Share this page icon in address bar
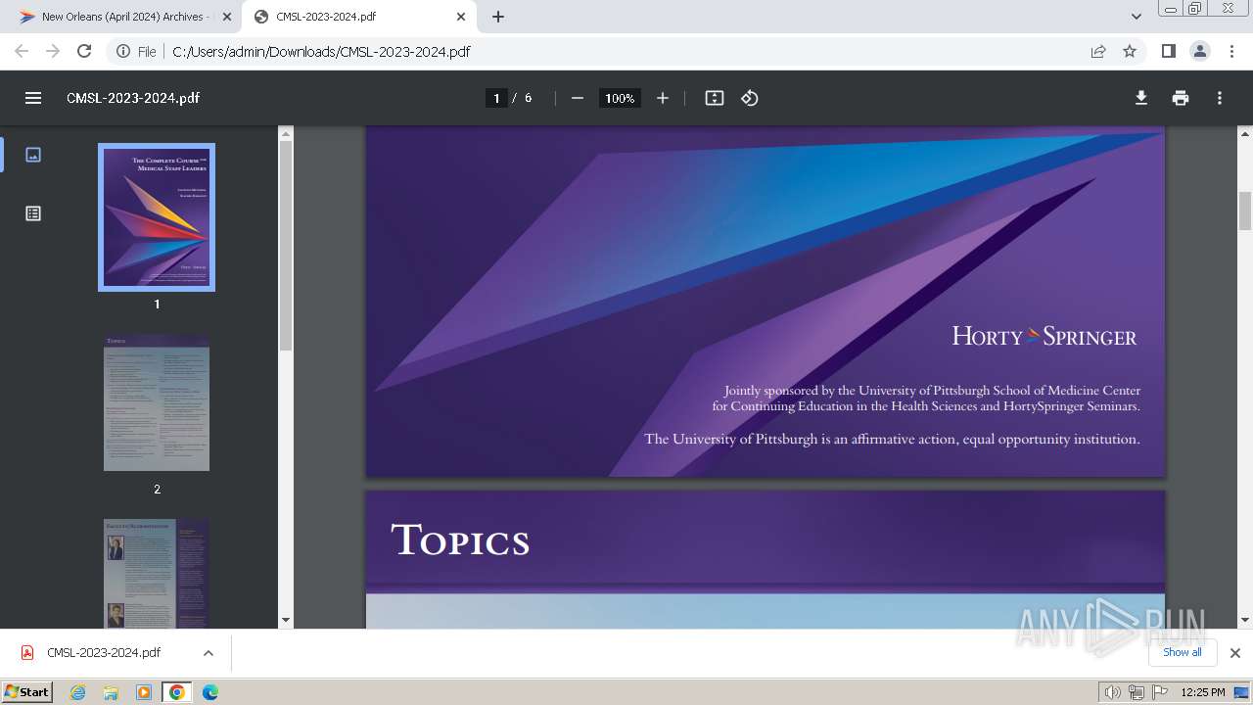 tap(1098, 51)
